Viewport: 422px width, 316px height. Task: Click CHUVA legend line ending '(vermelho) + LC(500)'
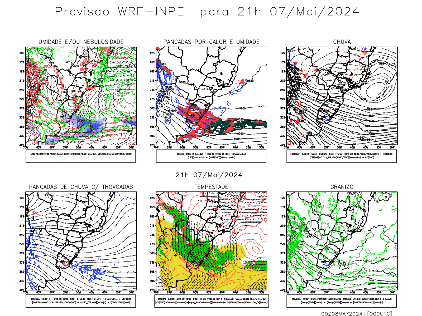[x=342, y=157]
